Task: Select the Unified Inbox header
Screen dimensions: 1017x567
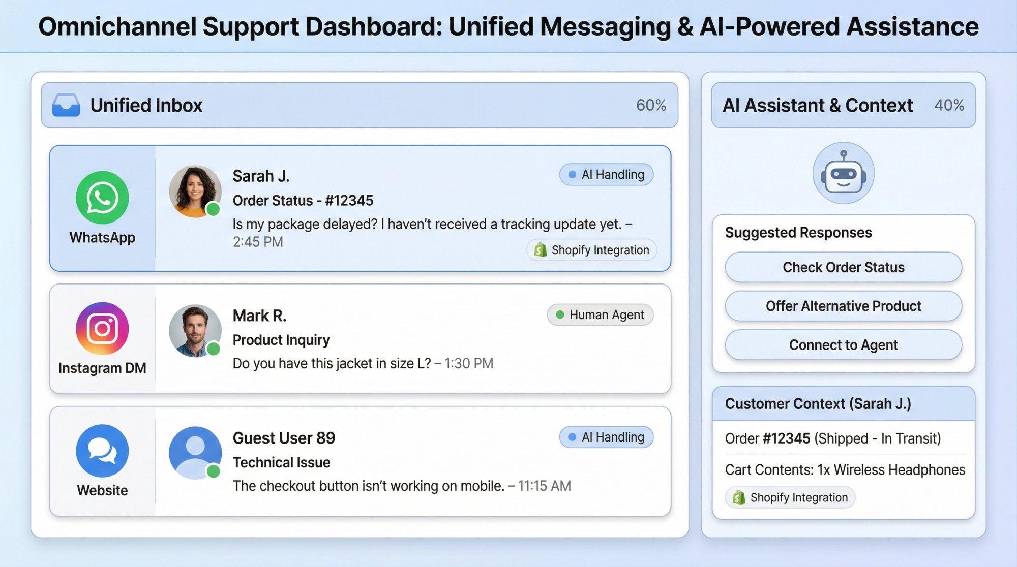Action: click(x=360, y=105)
